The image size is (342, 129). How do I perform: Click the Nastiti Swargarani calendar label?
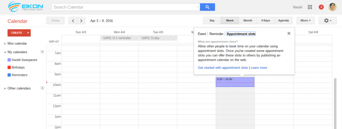(24, 60)
